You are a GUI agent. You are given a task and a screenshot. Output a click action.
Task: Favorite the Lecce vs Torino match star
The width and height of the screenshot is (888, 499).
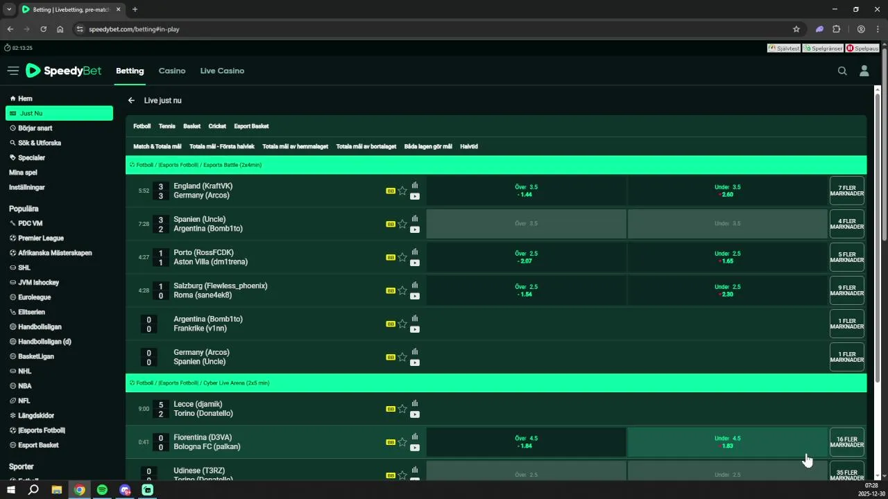pos(402,409)
